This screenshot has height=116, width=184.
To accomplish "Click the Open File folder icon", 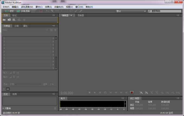I will [x=4, y=20].
